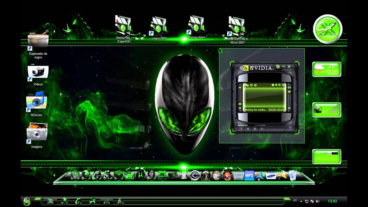Screen dimensions: 368x207
Task: Open the weather gadget showing 26°
Action: [327, 69]
